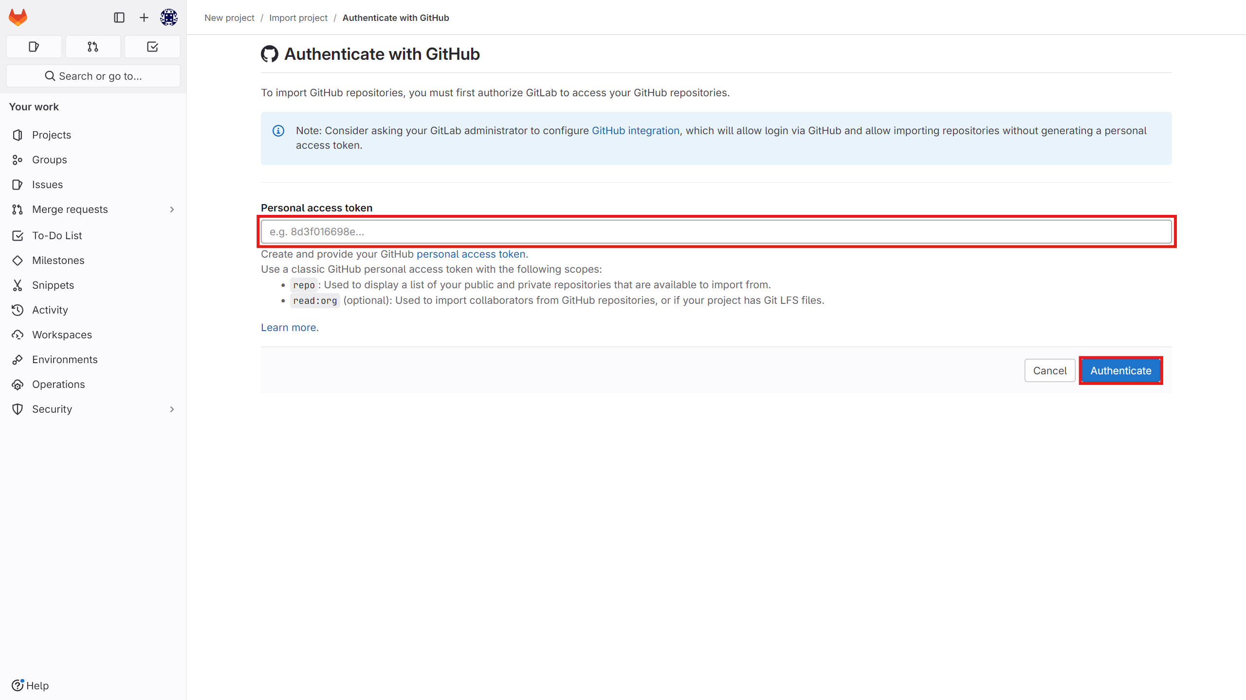Click Import project breadcrumb
The width and height of the screenshot is (1246, 700).
298,17
